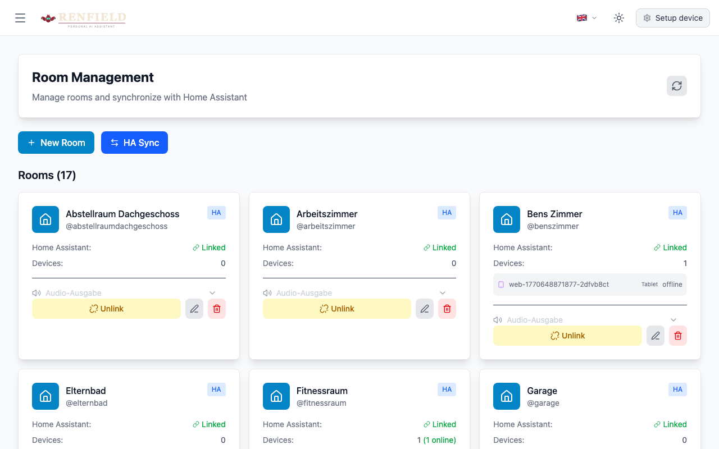Click the Setup device button
This screenshot has height=449, width=719.
point(672,18)
